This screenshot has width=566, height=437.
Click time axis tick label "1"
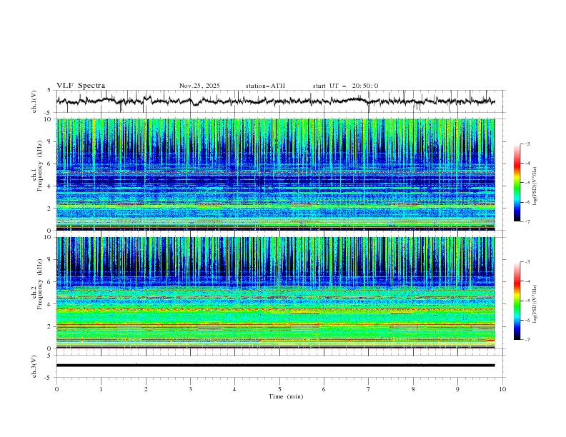[101, 389]
